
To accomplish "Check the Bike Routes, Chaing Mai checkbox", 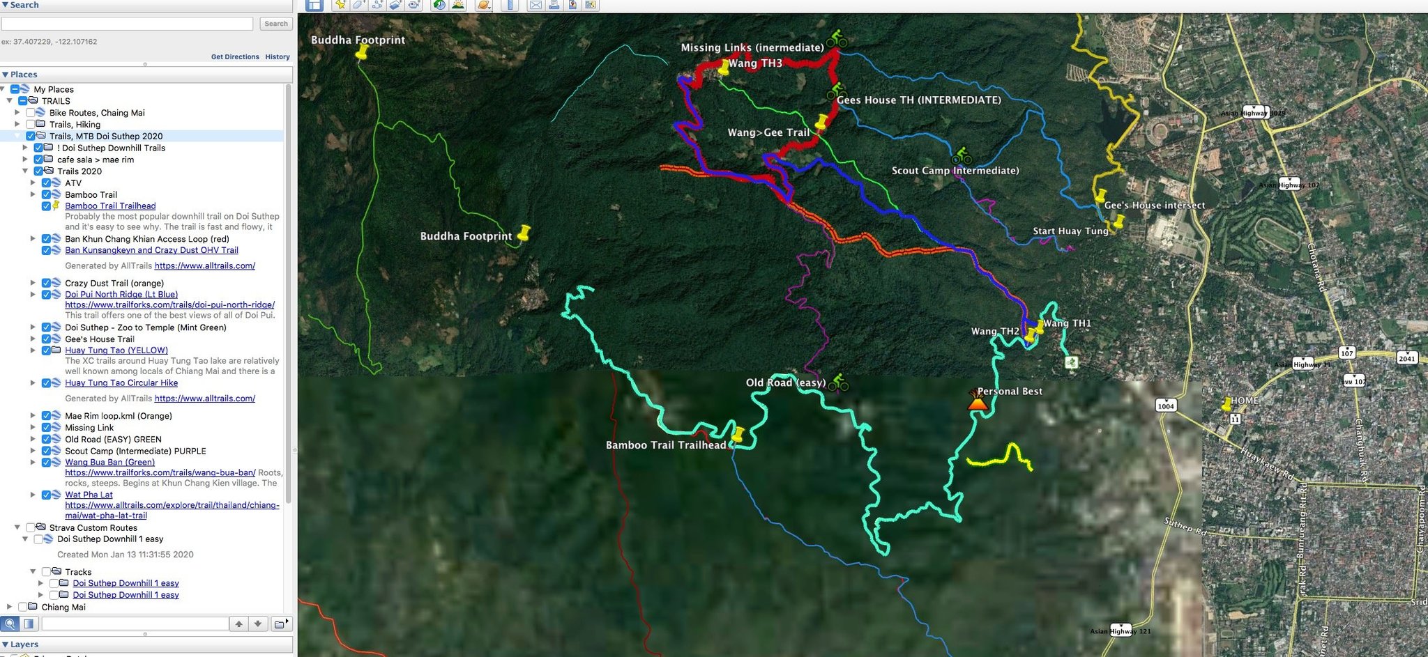I will pos(31,112).
